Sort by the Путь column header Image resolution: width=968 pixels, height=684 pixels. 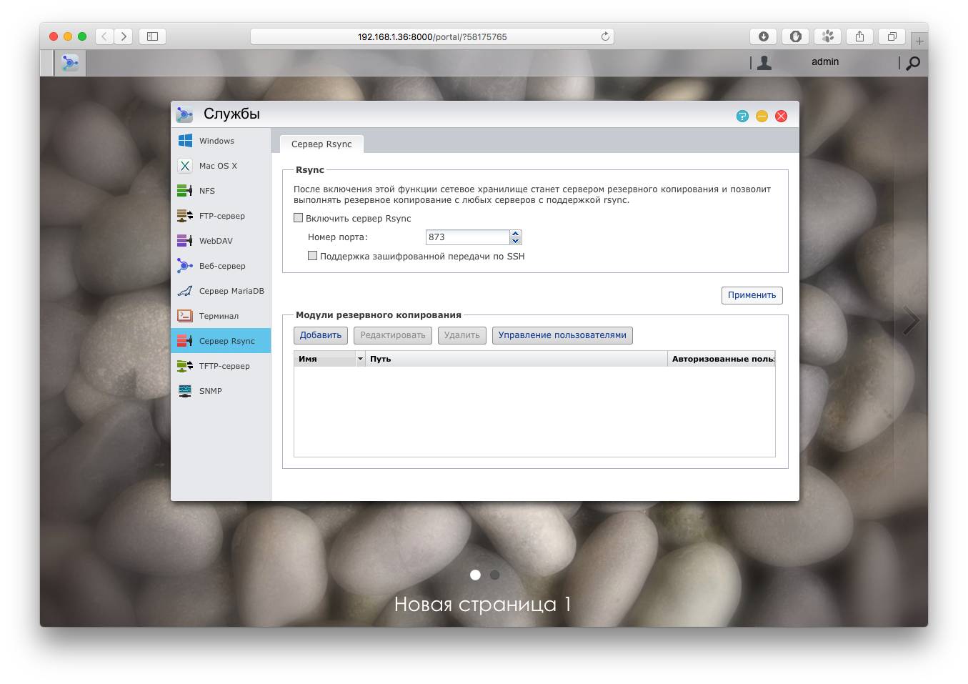tap(516, 359)
